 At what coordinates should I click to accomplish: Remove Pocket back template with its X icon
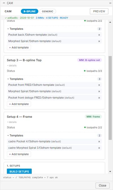point(99,35)
